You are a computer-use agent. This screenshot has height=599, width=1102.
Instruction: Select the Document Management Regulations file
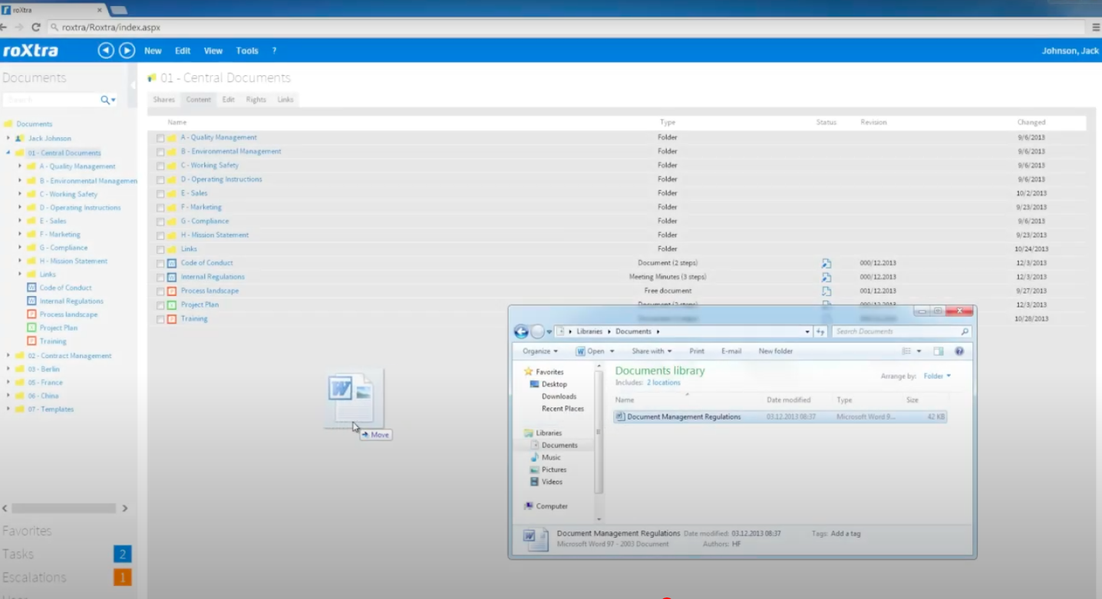pos(780,417)
